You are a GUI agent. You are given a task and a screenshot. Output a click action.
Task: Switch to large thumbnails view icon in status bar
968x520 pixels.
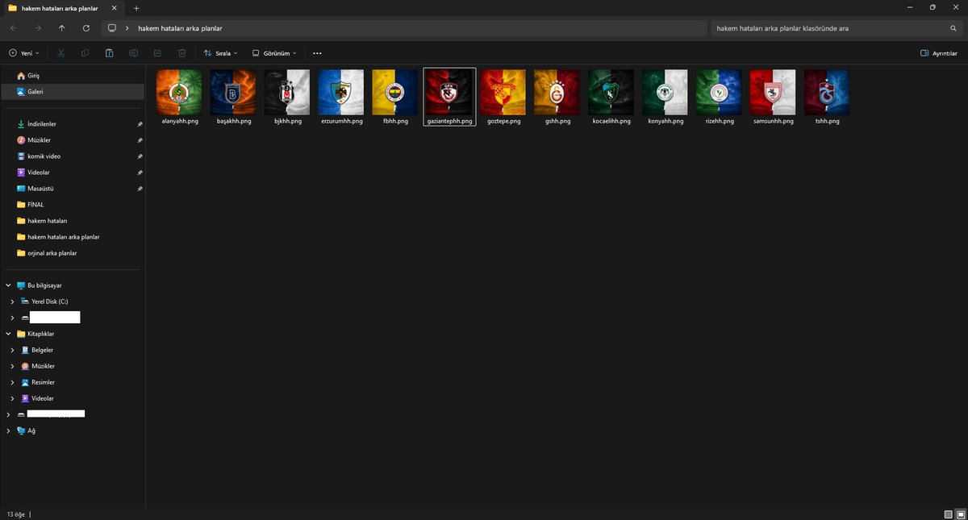point(959,514)
